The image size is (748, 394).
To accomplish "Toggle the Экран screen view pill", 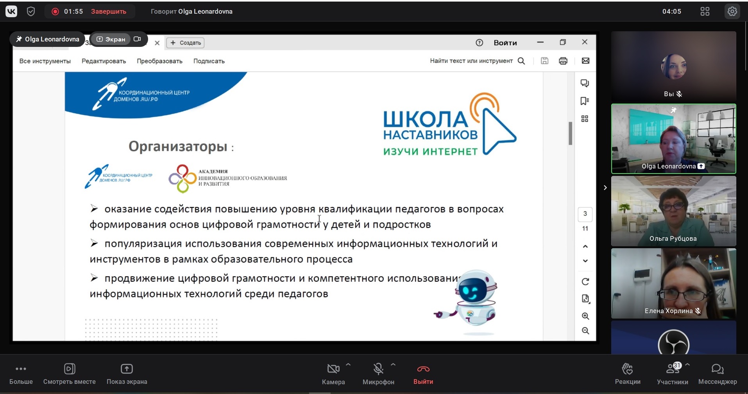I will (111, 39).
